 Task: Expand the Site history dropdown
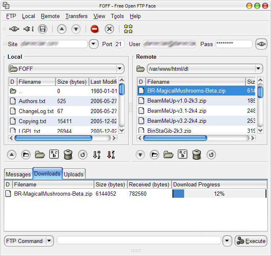[94, 44]
